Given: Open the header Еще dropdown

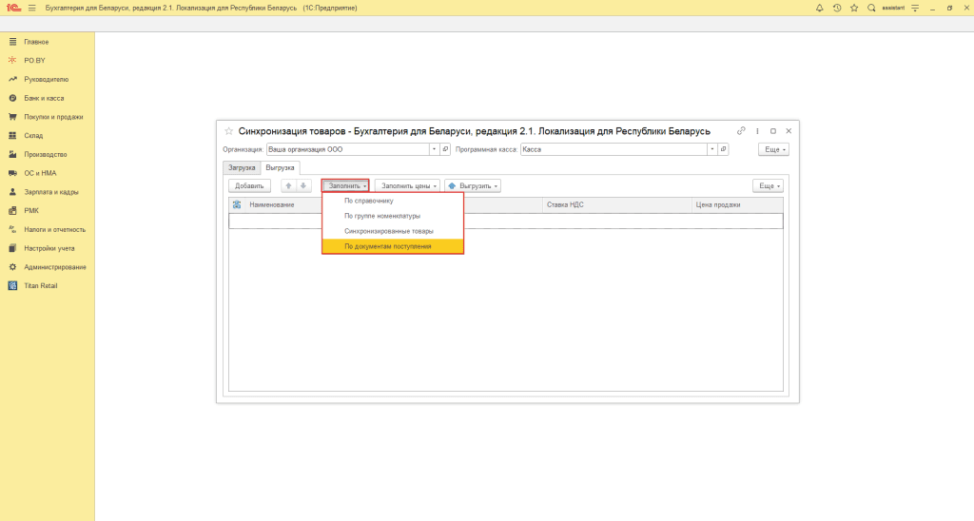Looking at the screenshot, I should pyautogui.click(x=773, y=149).
